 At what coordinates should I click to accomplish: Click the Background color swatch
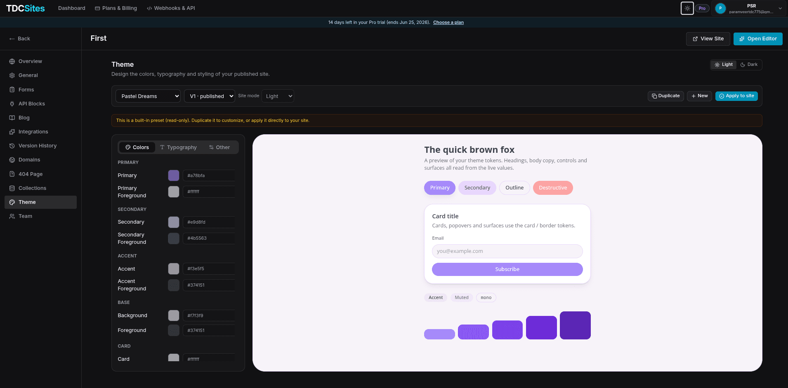pyautogui.click(x=174, y=316)
